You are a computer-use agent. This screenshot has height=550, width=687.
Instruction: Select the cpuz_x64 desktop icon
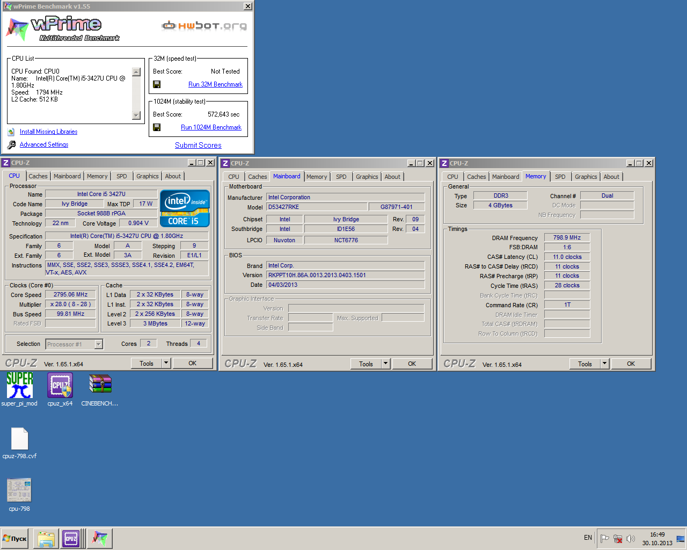point(60,385)
